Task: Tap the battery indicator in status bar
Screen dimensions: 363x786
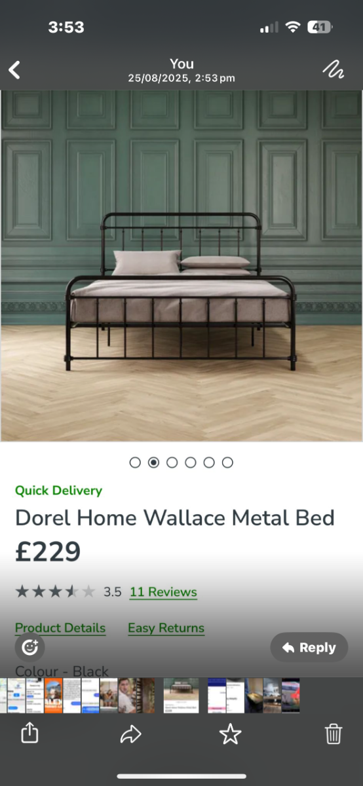Action: (320, 28)
